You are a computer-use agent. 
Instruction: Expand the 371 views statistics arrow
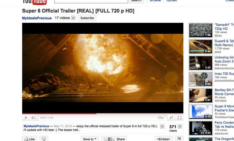(180, 126)
